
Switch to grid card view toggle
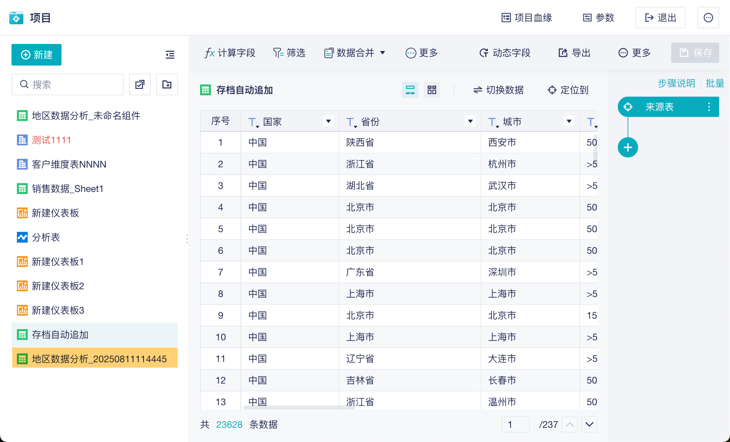(432, 90)
